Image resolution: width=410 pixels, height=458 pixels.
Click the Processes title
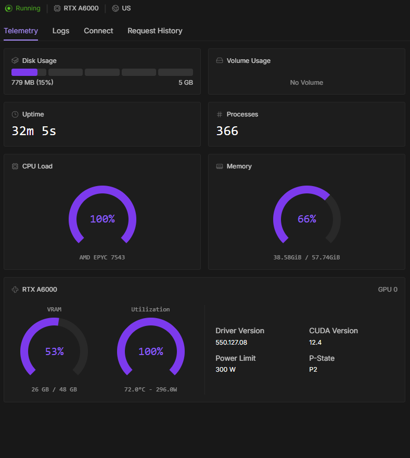click(242, 114)
